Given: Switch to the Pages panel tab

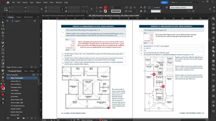Looking at the screenshot, I should click(x=19, y=17).
